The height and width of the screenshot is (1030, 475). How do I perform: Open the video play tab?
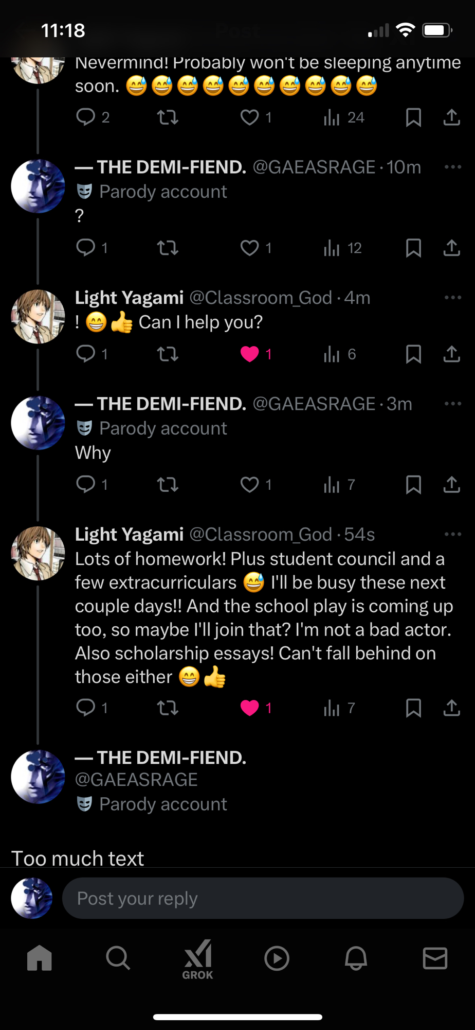click(x=277, y=958)
